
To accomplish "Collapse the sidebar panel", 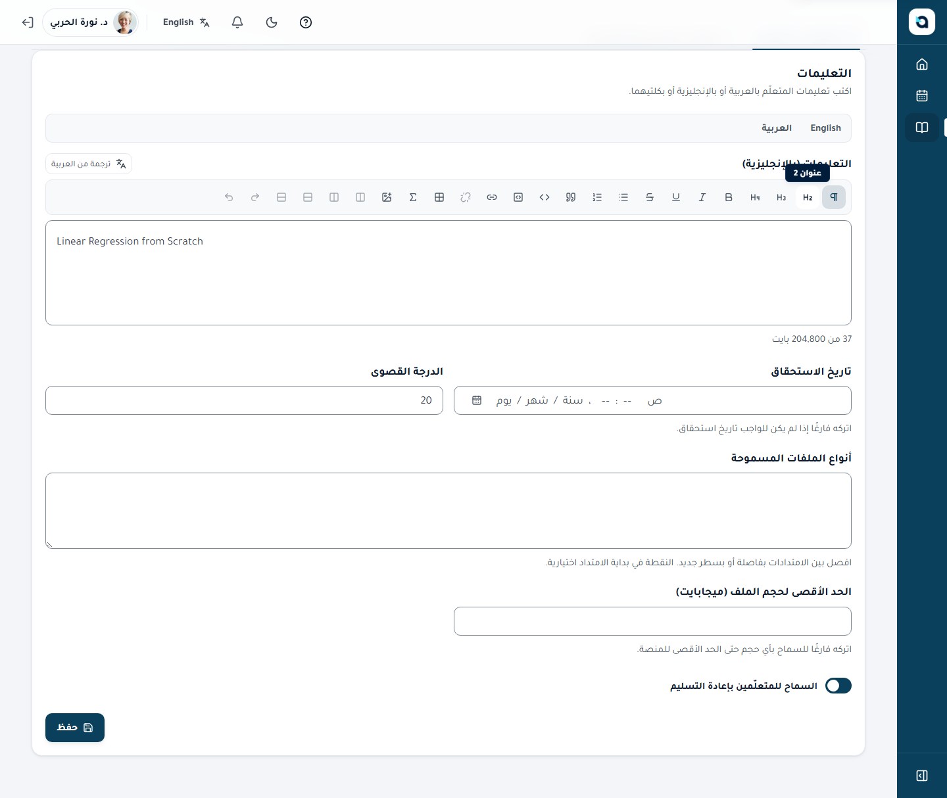I will pos(922,776).
